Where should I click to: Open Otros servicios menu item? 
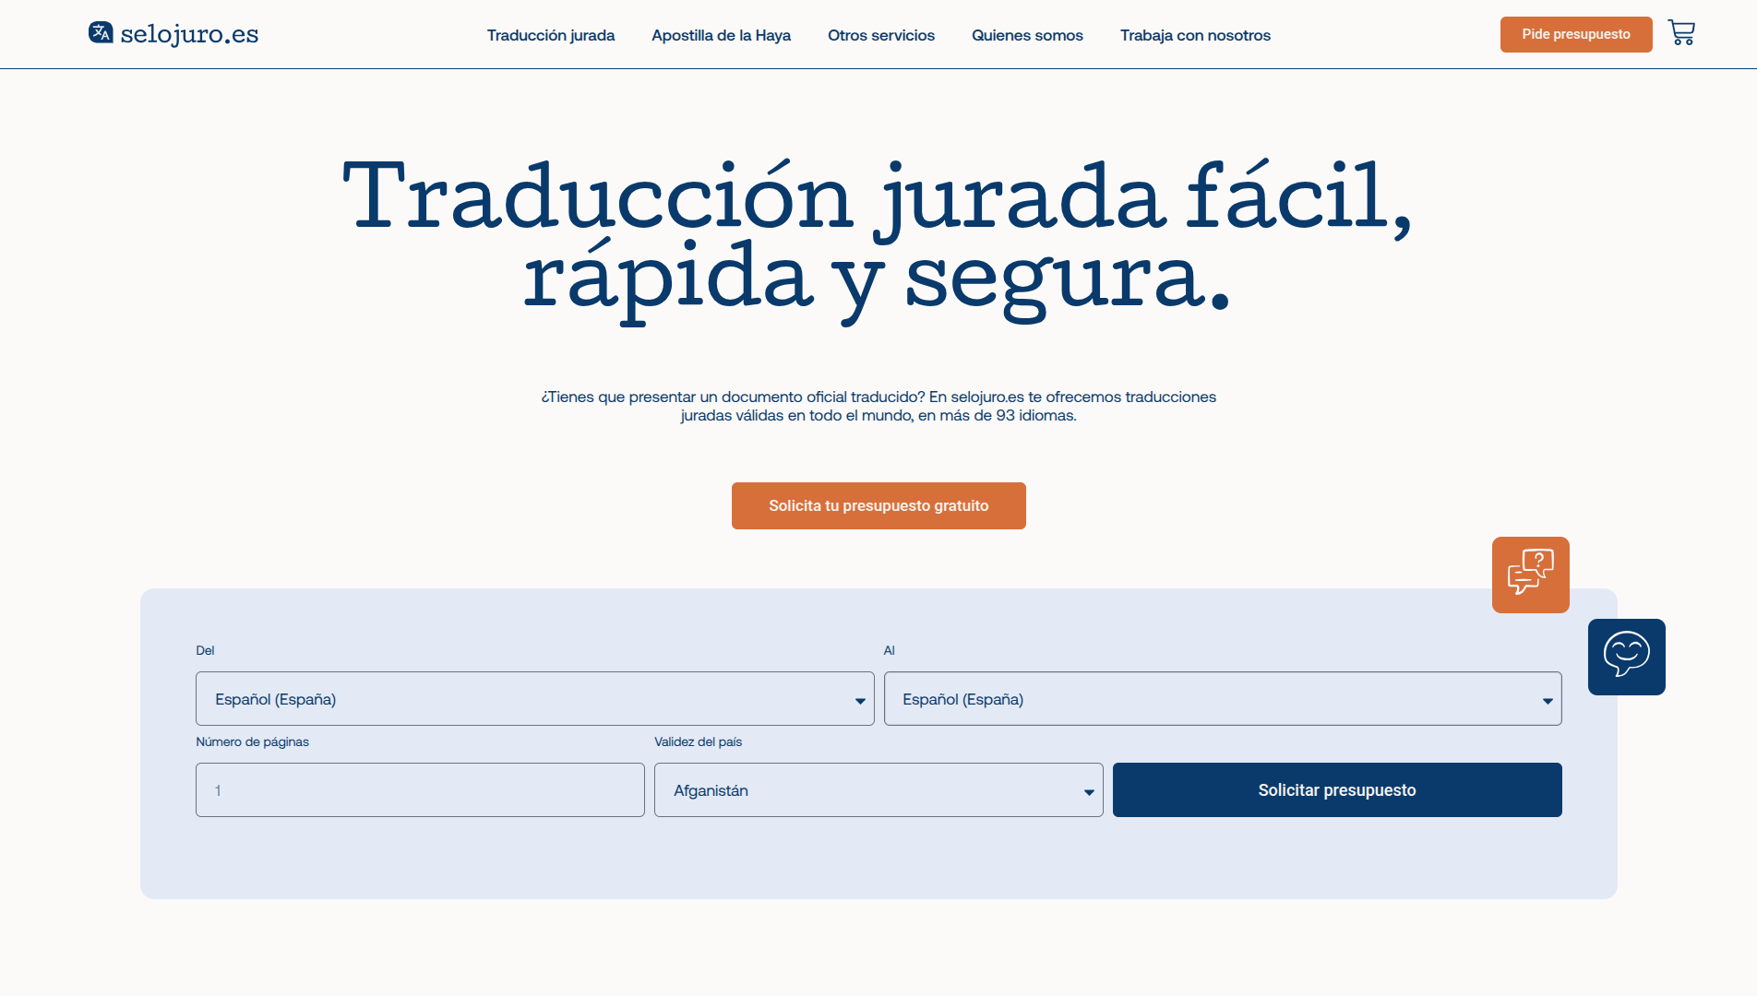pyautogui.click(x=881, y=35)
